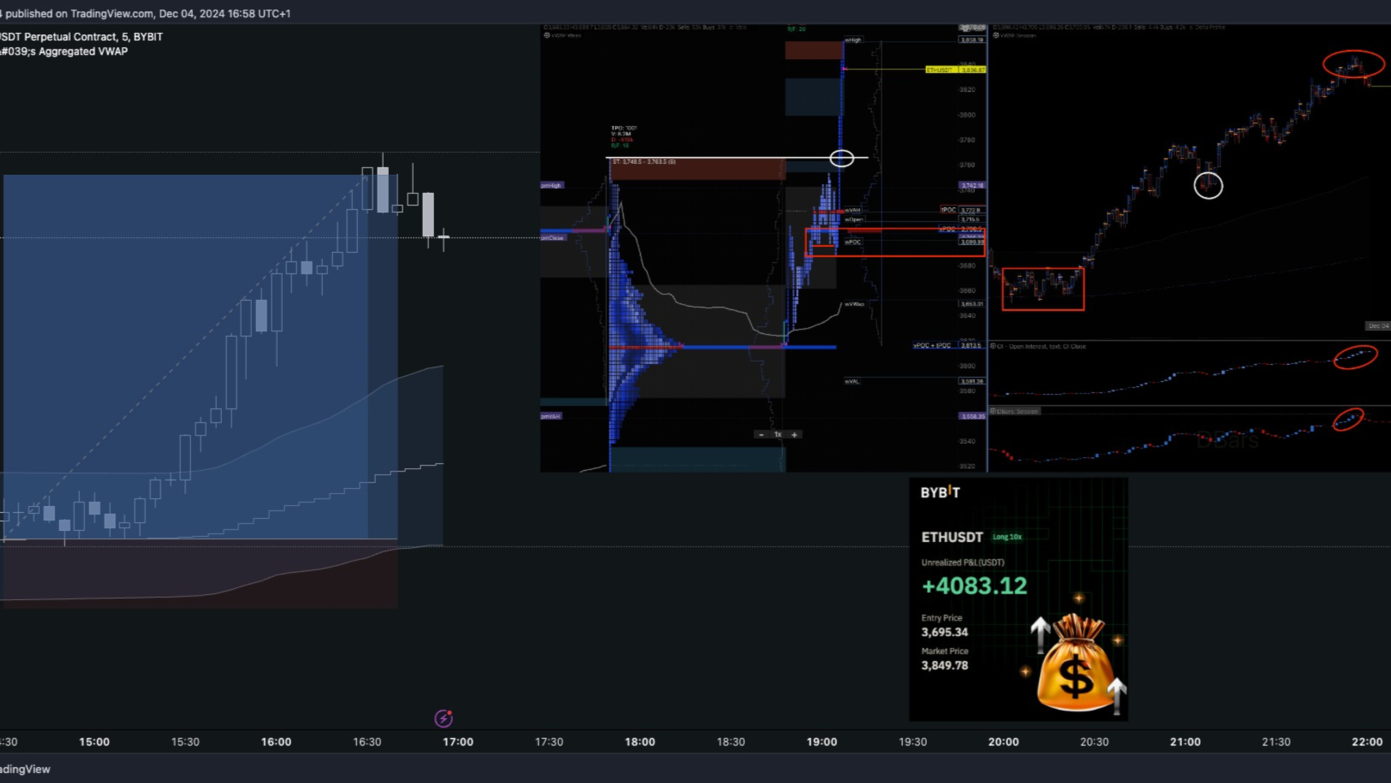1391x783 pixels.
Task: Click the wVAL level label
Action: click(x=852, y=382)
